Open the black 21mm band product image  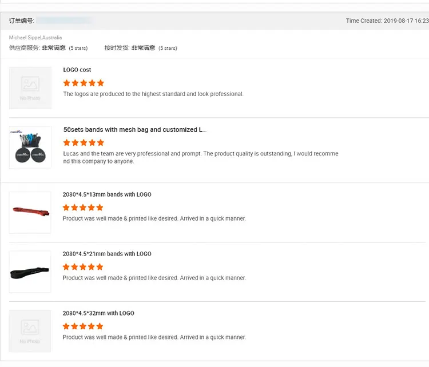(30, 272)
